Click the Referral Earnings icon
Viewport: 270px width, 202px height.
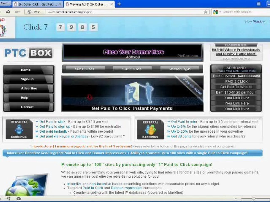click(x=150, y=130)
